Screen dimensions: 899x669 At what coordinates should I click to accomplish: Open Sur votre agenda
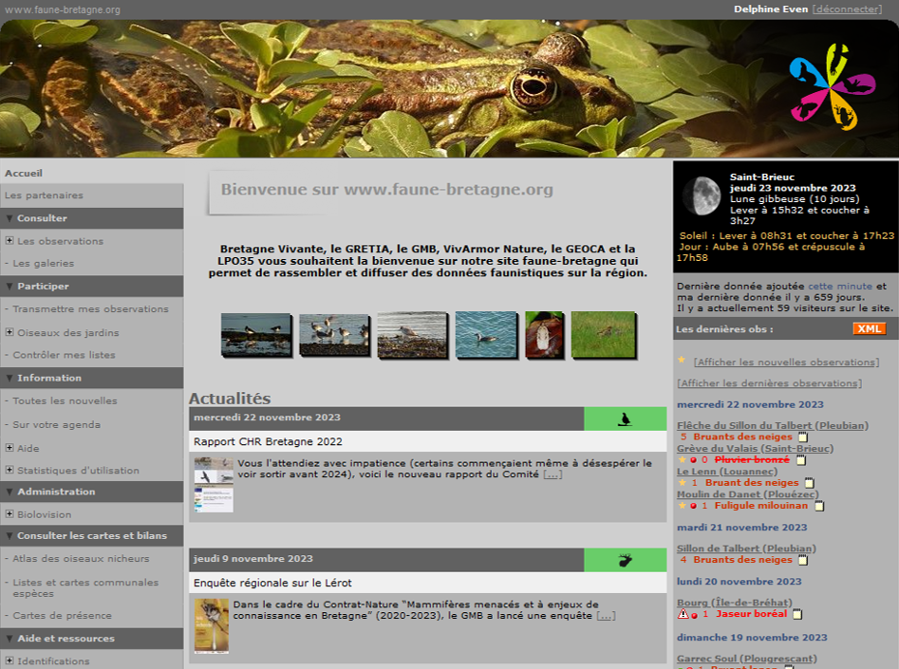click(x=57, y=425)
